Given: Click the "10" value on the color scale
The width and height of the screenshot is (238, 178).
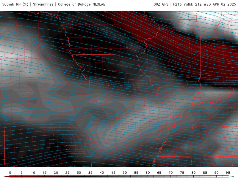Looking at the screenshot, I should pyautogui.click(x=33, y=173).
